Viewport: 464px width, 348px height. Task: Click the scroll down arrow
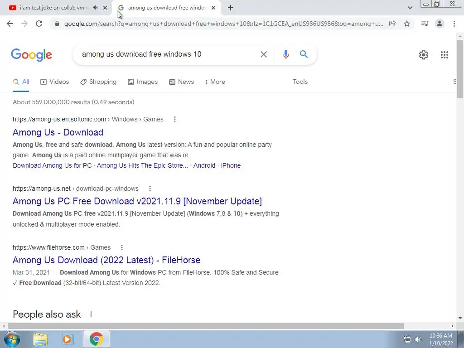[460, 318]
